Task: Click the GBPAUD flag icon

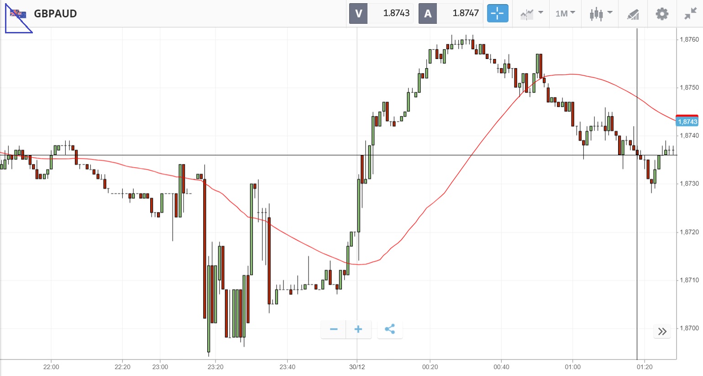Action: click(18, 14)
